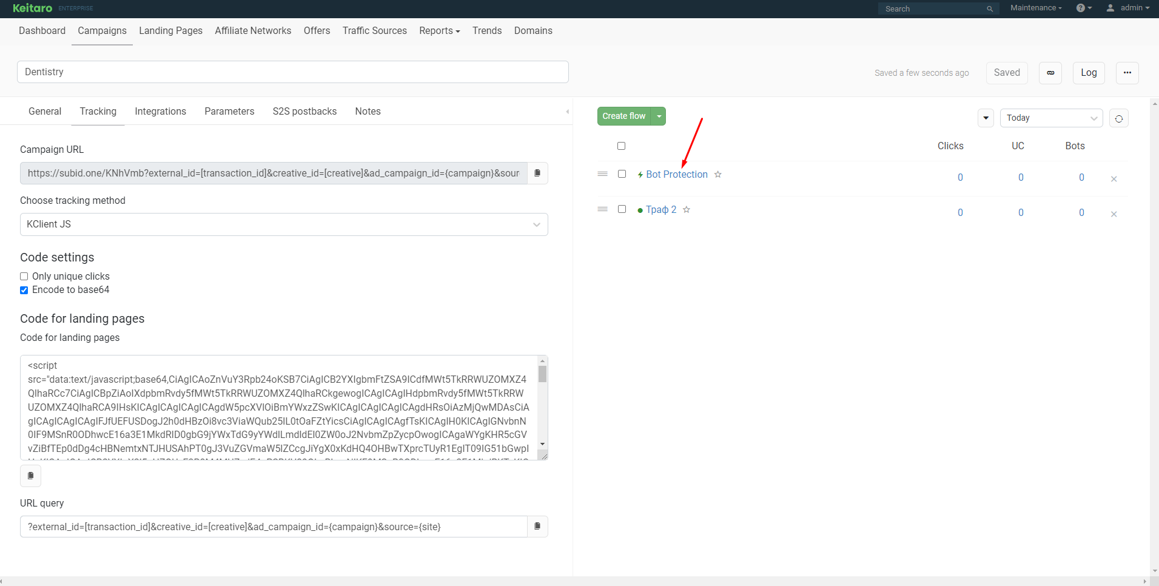Viewport: 1159px width, 586px height.
Task: Navigate to Affiliate Networks
Action: click(x=253, y=31)
